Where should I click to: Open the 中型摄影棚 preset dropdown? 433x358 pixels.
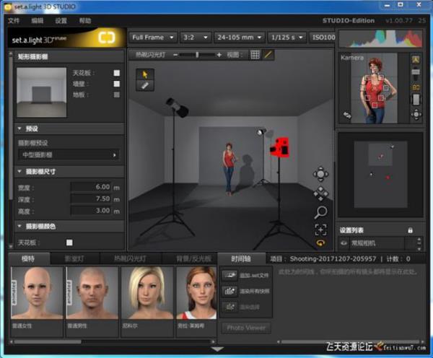(69, 154)
